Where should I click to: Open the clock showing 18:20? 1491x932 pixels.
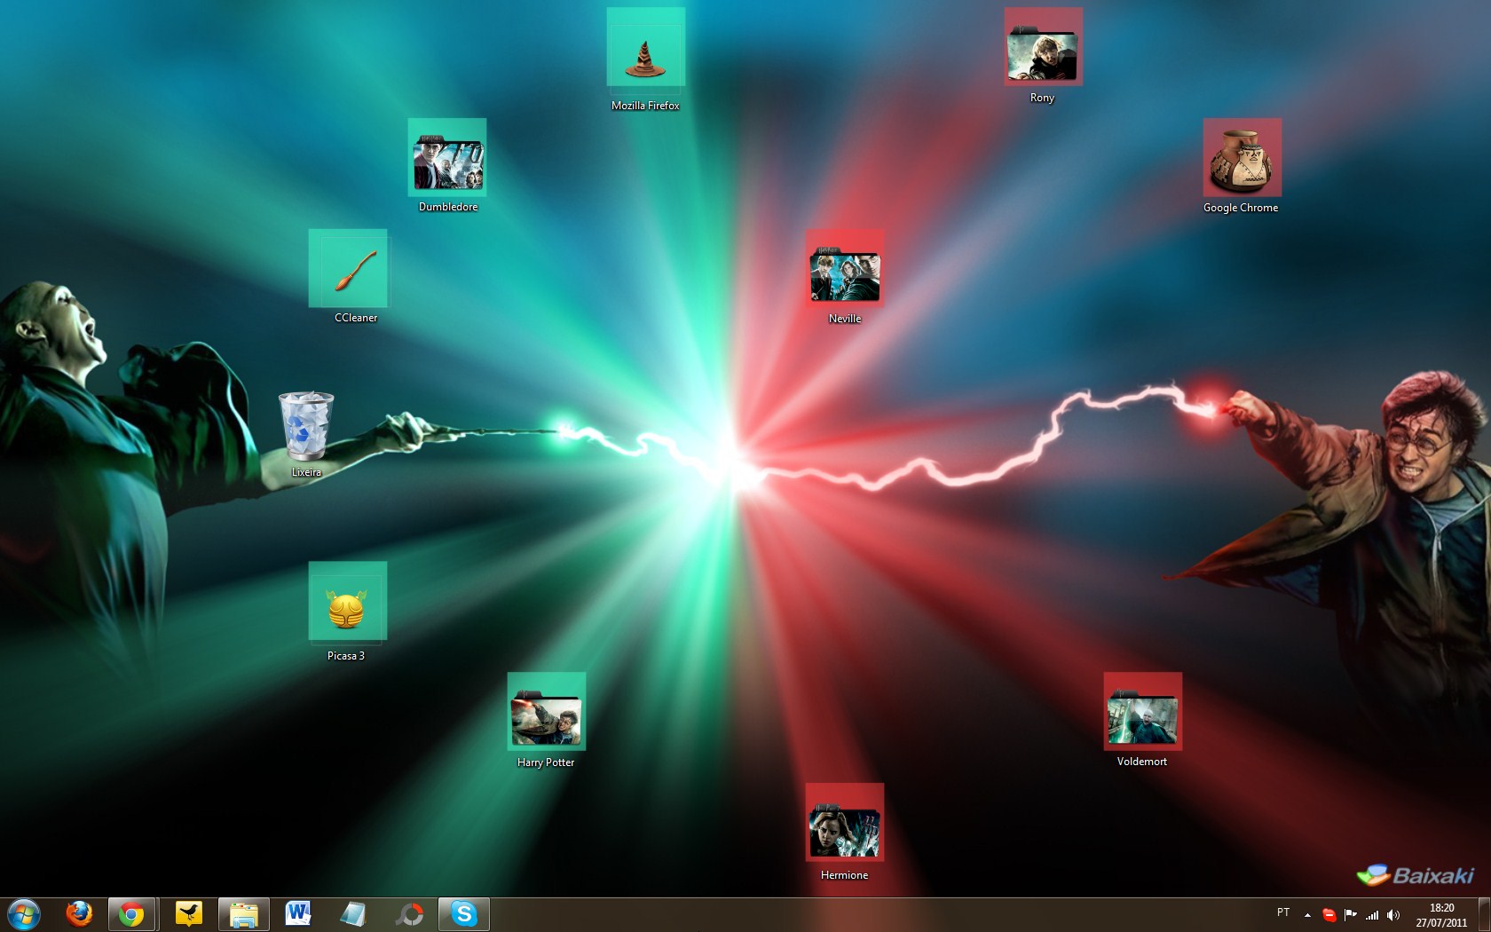pyautogui.click(x=1441, y=915)
